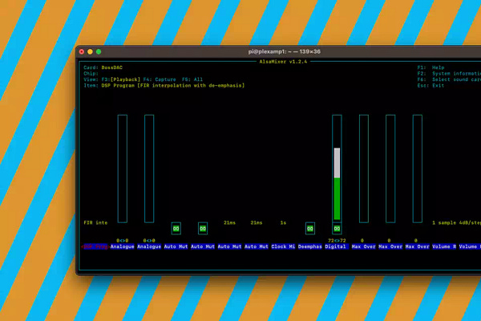481x321 pixels.
Task: Switch view to F5 All
Action: pyautogui.click(x=192, y=79)
